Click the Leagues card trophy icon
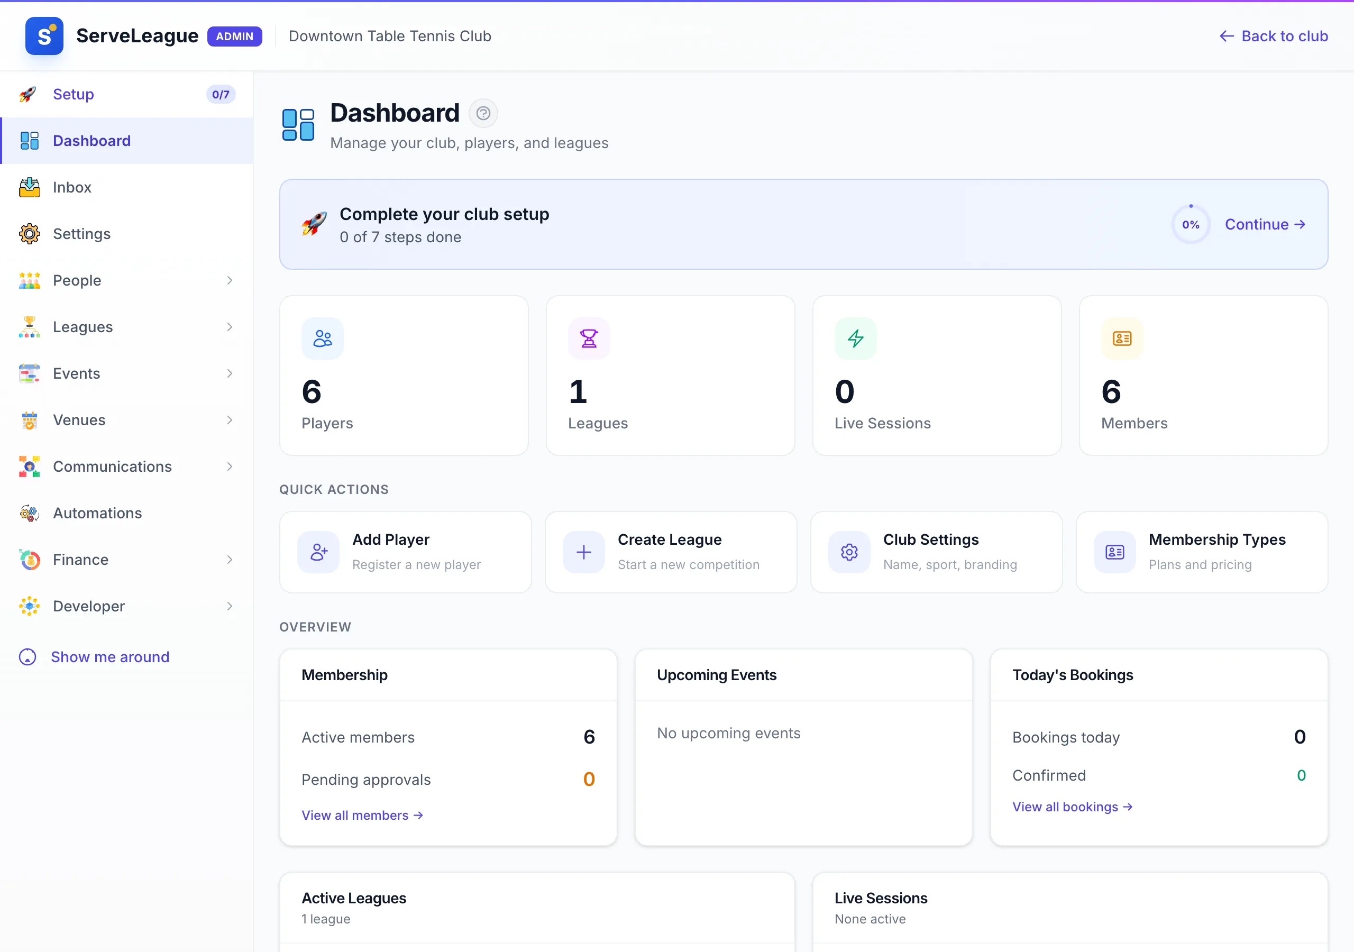Screen dimensions: 1354x952 tap(589, 338)
